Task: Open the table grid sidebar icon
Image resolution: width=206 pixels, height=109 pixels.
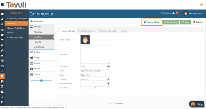Action: click(2, 61)
